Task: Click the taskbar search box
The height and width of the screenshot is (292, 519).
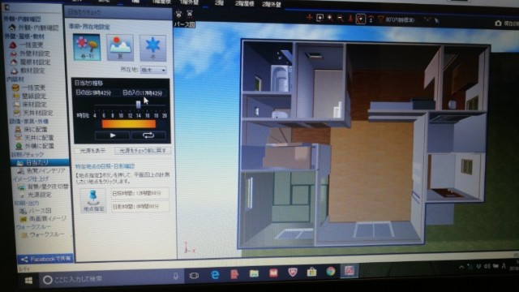Action: (x=111, y=278)
